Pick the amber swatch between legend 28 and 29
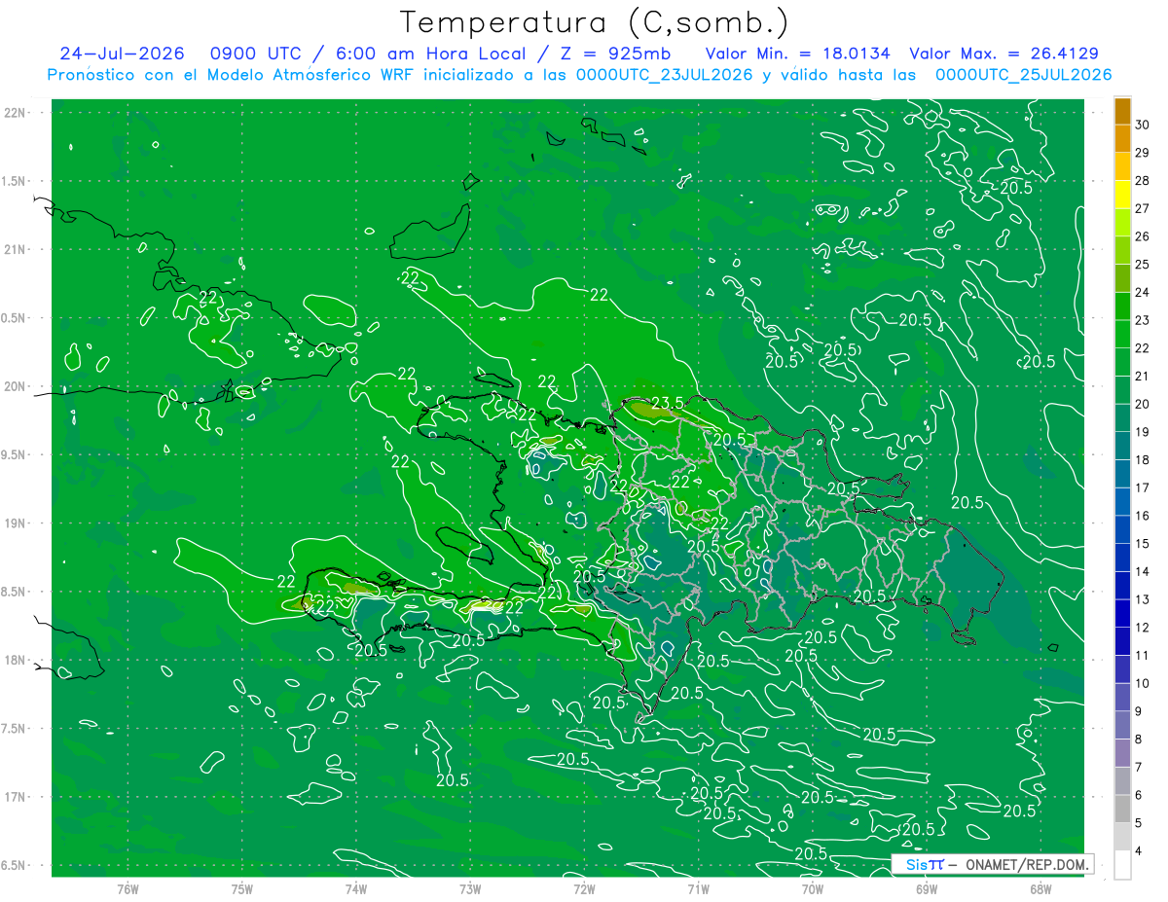Image resolution: width=1168 pixels, height=902 pixels. pos(1122,166)
